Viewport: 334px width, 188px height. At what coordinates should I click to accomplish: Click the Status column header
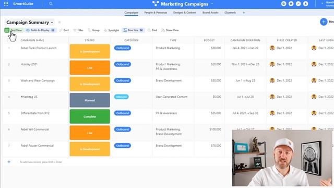point(90,40)
